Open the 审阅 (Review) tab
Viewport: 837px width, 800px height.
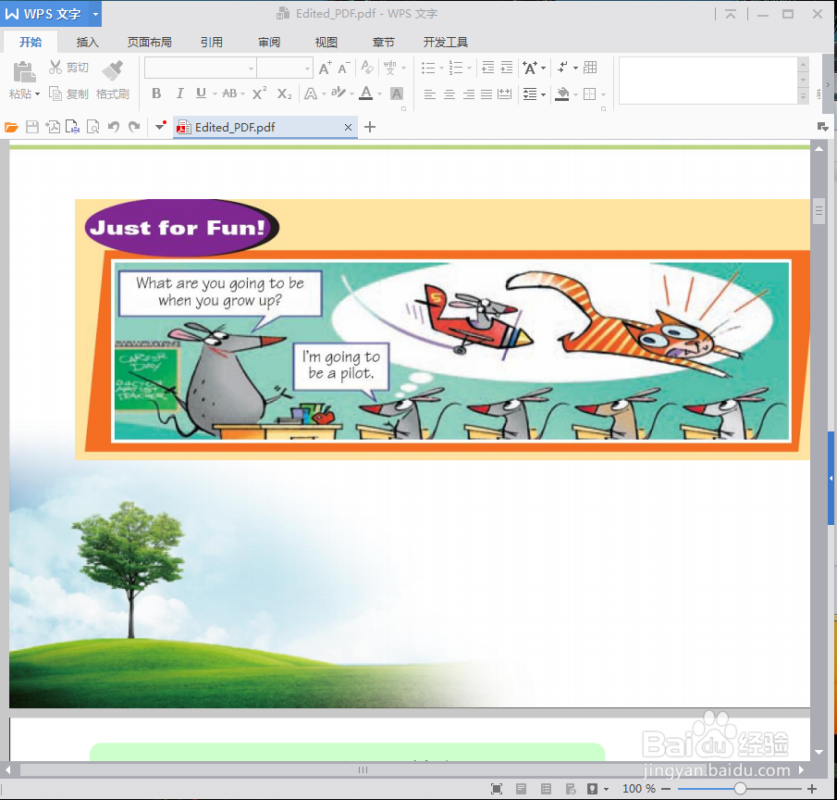[269, 43]
